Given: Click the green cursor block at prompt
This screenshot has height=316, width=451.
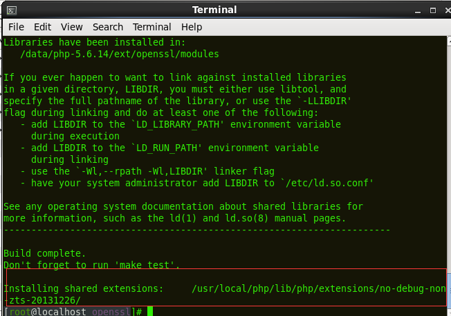Looking at the screenshot, I should 149,312.
